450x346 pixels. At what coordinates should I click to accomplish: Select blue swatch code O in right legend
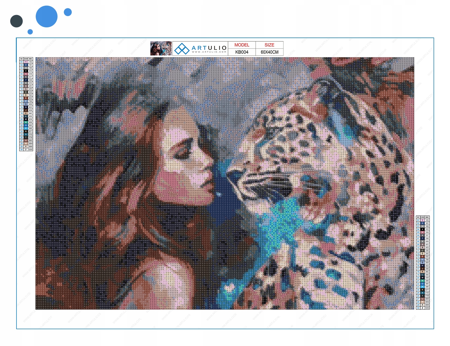pyautogui.click(x=422, y=284)
